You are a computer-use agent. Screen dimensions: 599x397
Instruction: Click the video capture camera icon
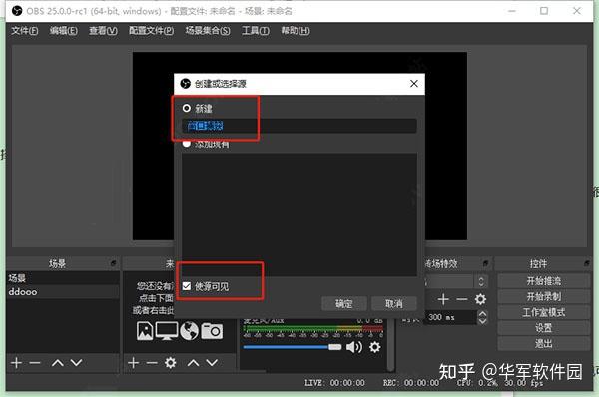(x=212, y=331)
